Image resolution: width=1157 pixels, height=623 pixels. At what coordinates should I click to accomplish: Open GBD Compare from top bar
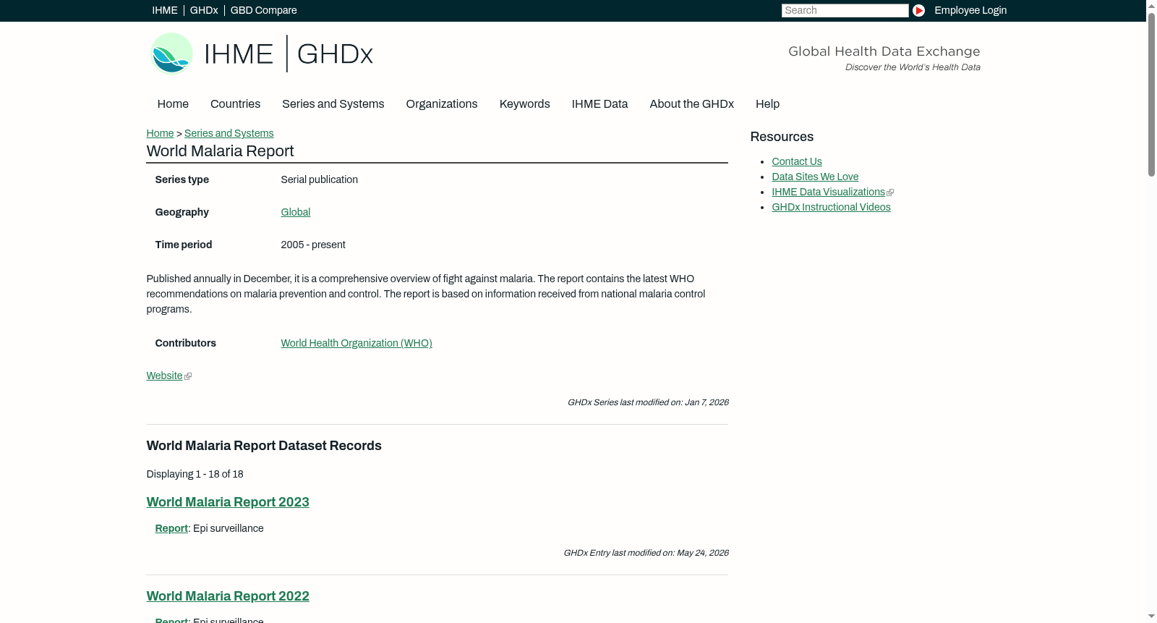[x=263, y=10]
